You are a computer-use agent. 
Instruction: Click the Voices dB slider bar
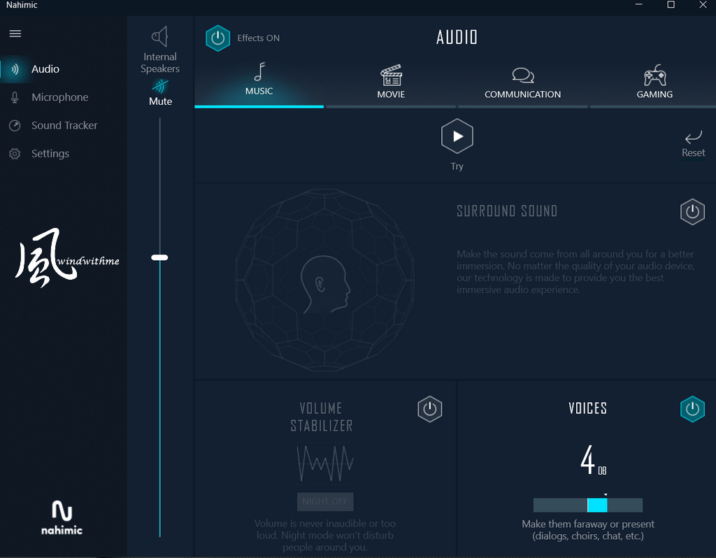click(x=588, y=505)
